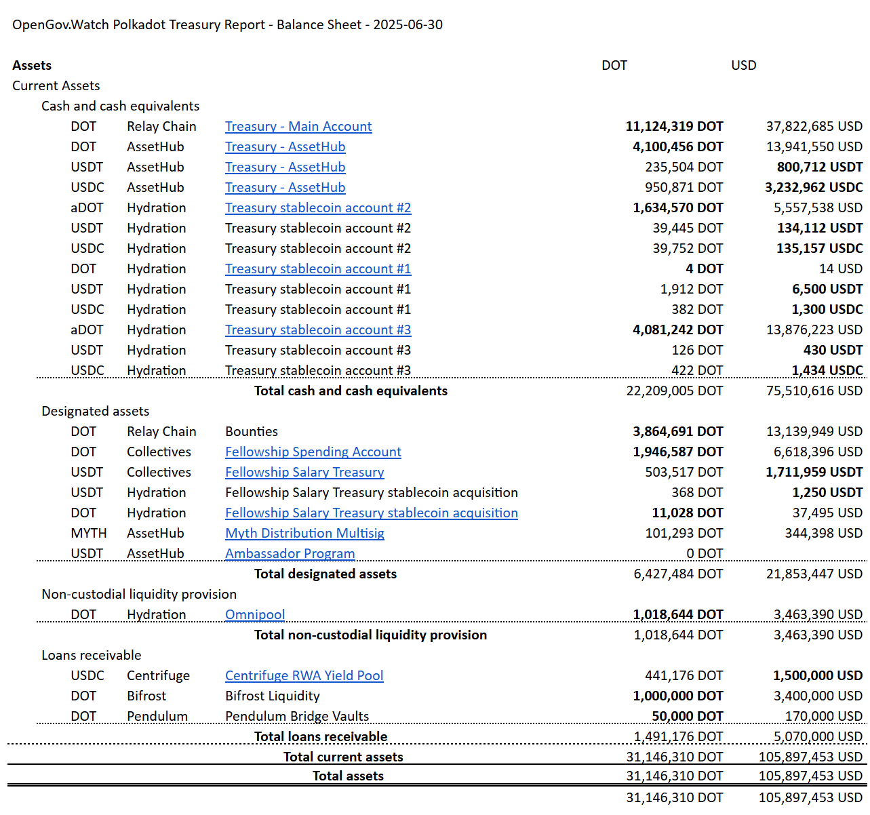Open Treasury - AssetHub link in the USDT row
Image resolution: width=870 pixels, height=815 pixels.
pos(285,167)
